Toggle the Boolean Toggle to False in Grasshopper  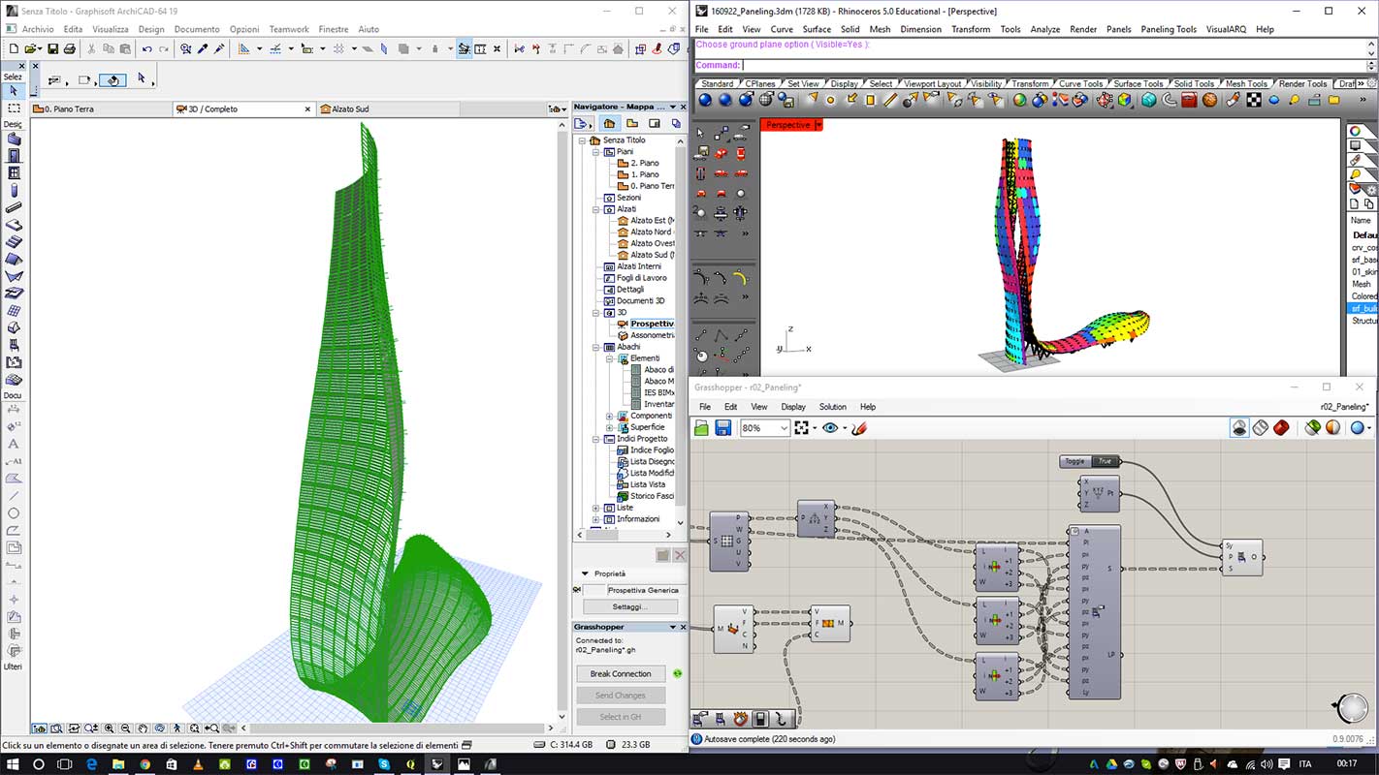1104,460
